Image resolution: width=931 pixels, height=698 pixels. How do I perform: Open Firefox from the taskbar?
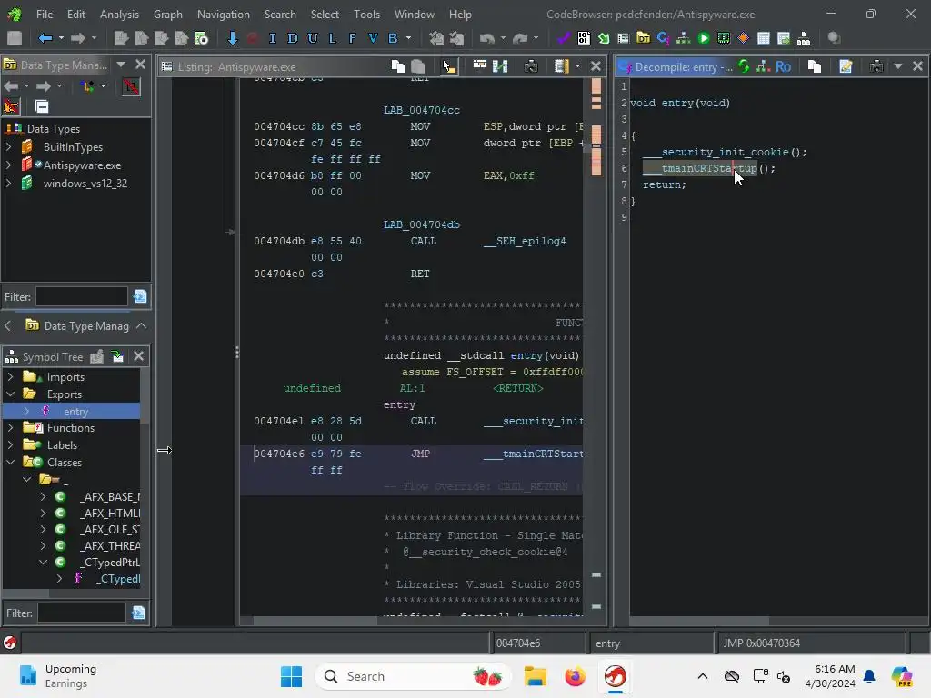coord(575,676)
